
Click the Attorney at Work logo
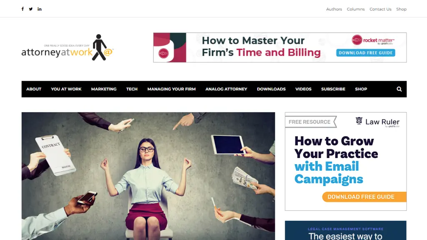click(x=68, y=47)
